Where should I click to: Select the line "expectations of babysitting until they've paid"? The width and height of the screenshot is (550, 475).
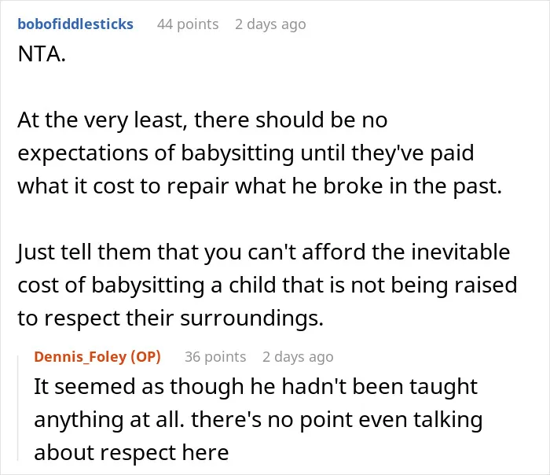[246, 153]
